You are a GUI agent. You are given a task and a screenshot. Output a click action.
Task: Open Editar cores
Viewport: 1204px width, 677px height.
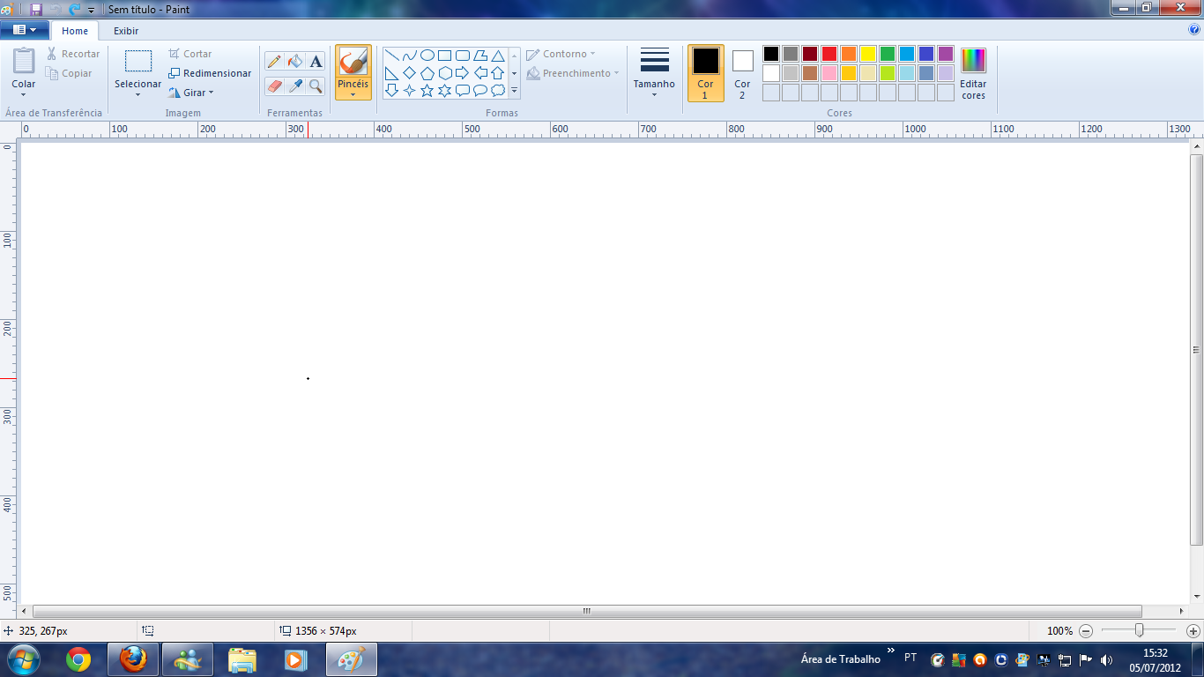click(972, 71)
